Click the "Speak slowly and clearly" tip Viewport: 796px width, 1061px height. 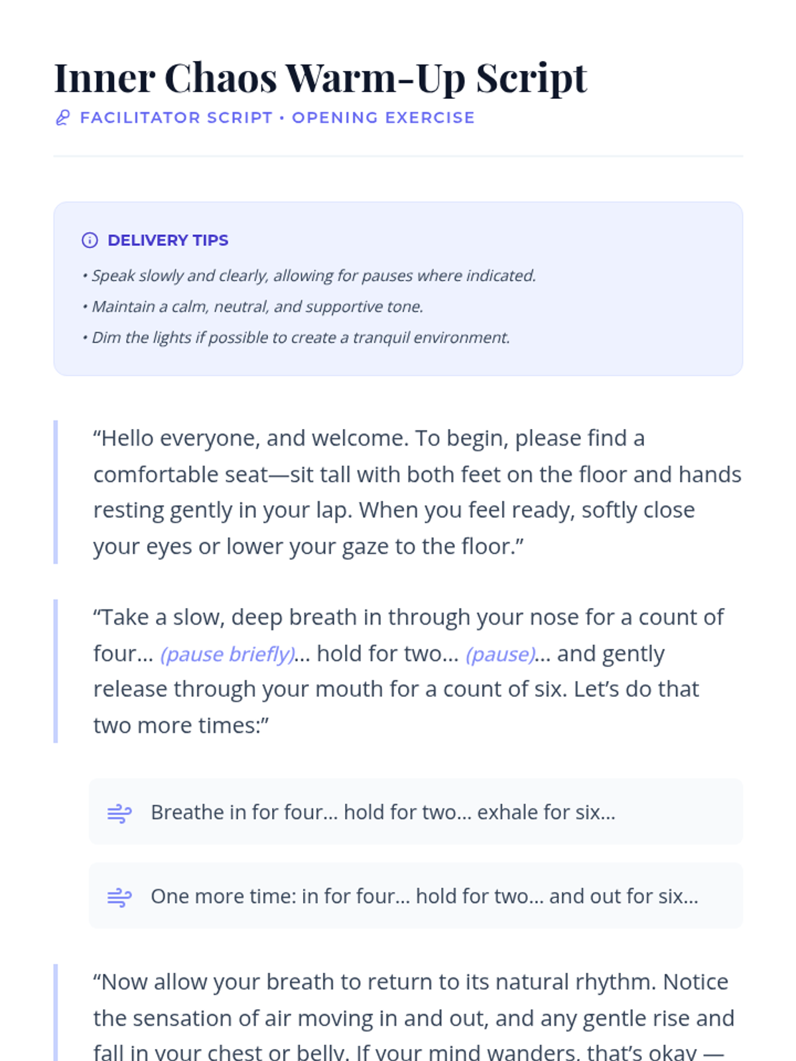click(x=313, y=275)
